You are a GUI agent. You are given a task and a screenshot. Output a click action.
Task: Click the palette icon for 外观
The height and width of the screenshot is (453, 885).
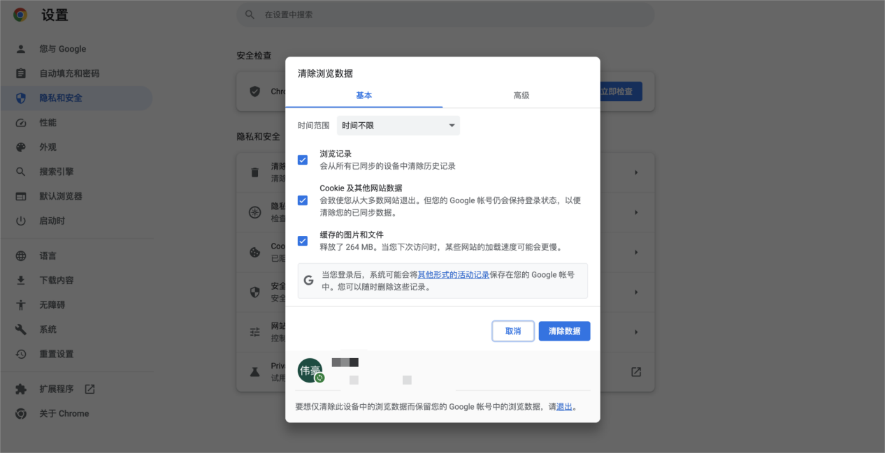click(21, 147)
